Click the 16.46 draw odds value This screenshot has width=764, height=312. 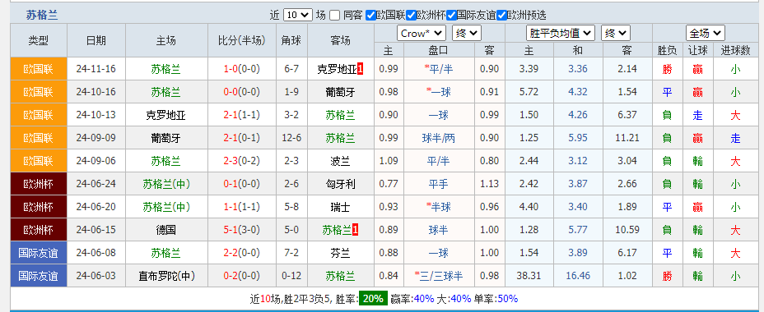coord(578,276)
